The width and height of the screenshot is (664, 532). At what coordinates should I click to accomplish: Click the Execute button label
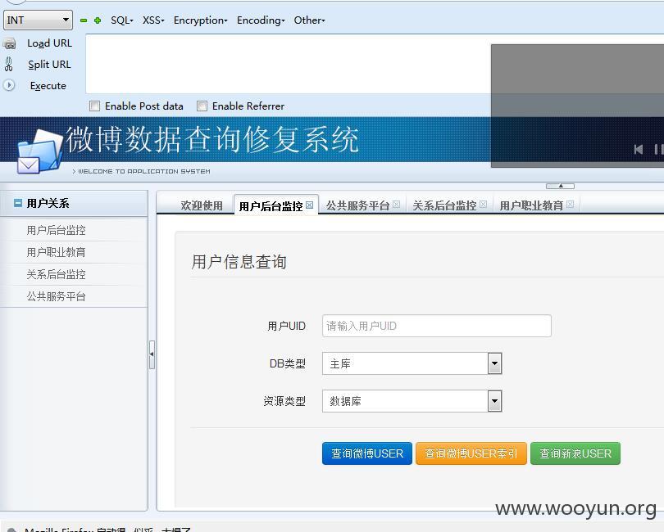(x=48, y=86)
